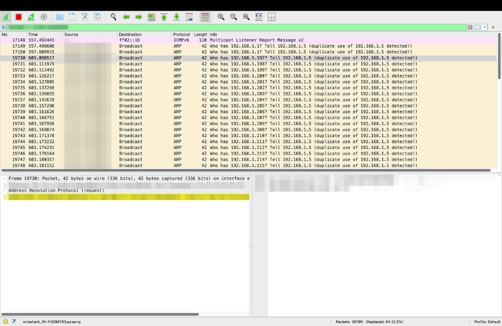
Task: Click Broadcast destination of packet 19745
Action: pos(130,148)
